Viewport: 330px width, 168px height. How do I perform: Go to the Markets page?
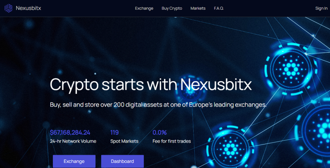[x=198, y=8]
